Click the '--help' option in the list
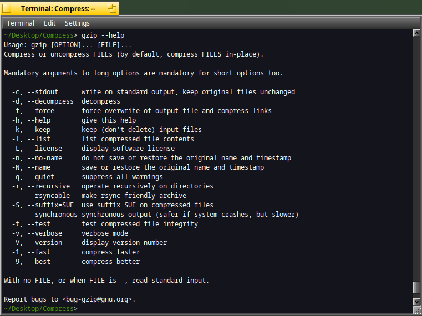422x316 pixels. [39, 120]
